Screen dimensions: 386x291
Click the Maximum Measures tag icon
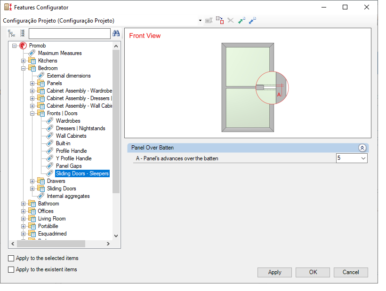(32, 53)
